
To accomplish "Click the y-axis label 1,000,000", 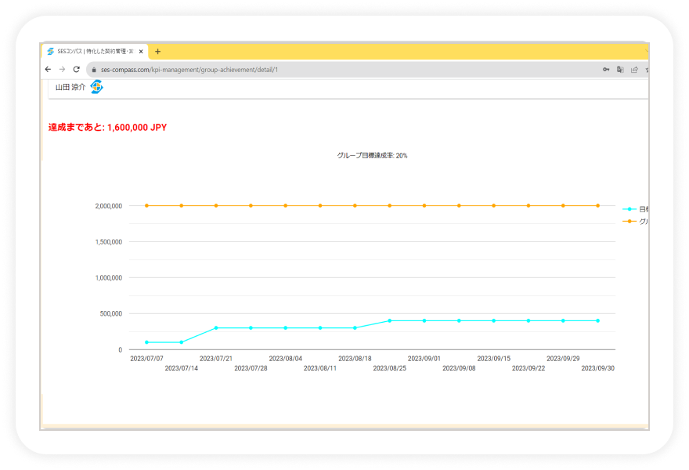I will coord(109,278).
